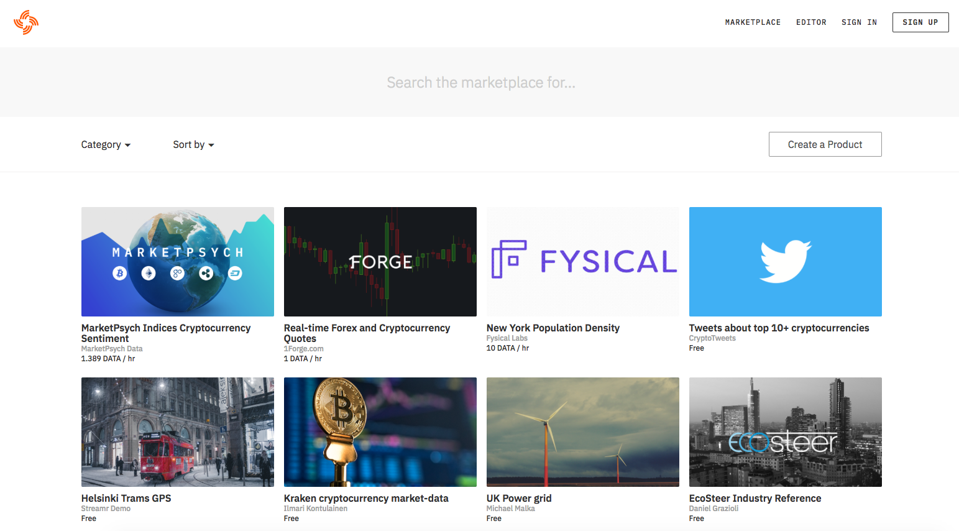Viewport: 959px width, 531px height.
Task: Click the 10 DATA / hr price
Action: tap(508, 348)
